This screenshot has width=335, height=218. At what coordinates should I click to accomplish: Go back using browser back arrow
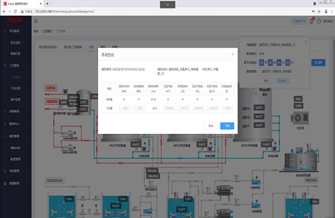click(x=4, y=12)
